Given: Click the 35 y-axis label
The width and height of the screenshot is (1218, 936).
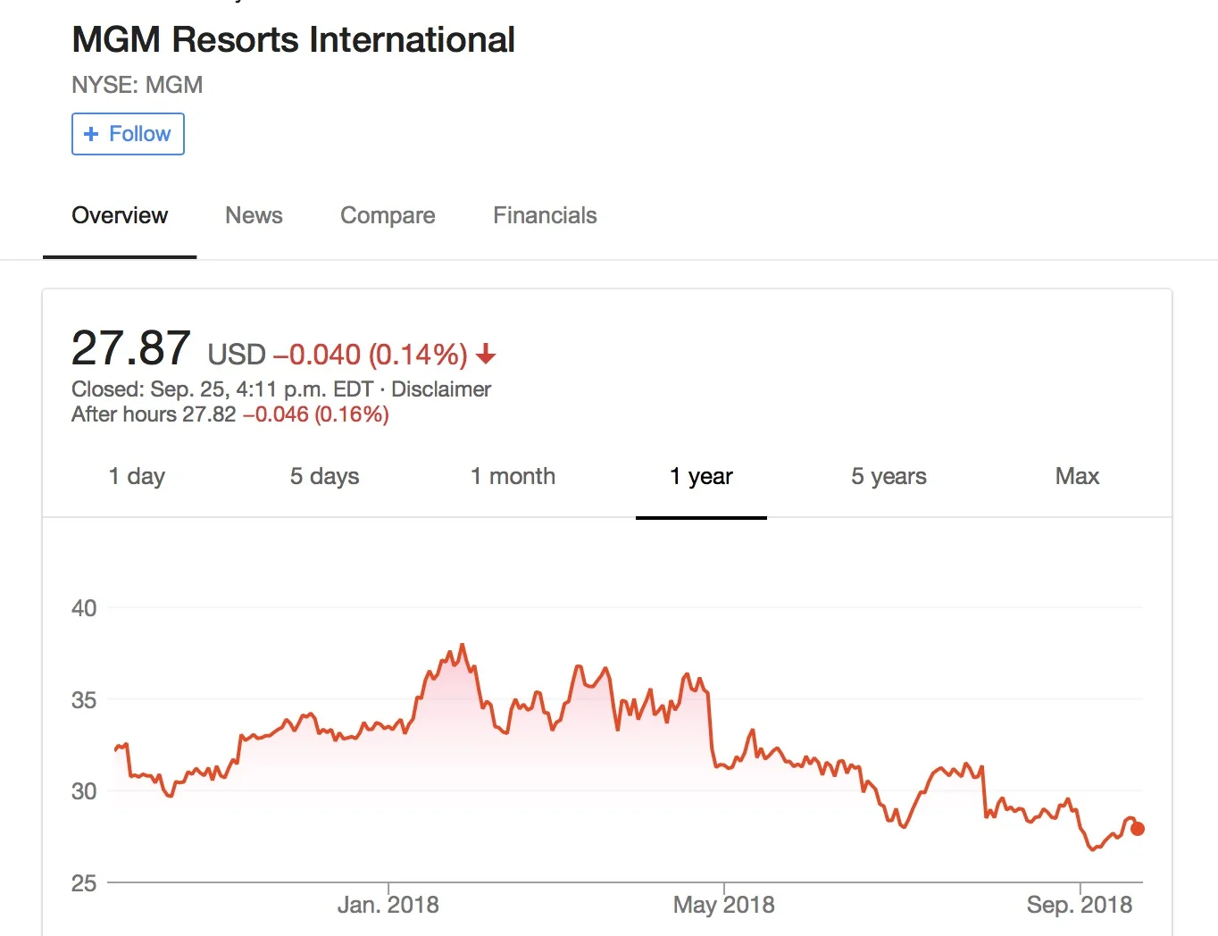Looking at the screenshot, I should pos(84,700).
